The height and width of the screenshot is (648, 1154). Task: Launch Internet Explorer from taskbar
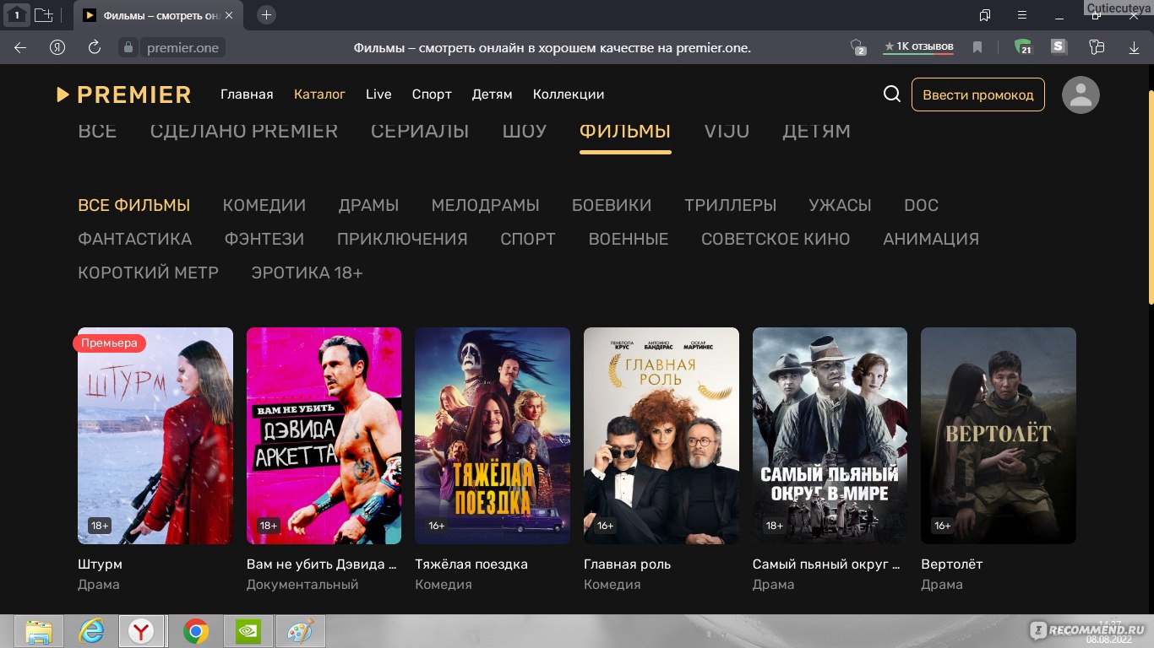point(90,631)
